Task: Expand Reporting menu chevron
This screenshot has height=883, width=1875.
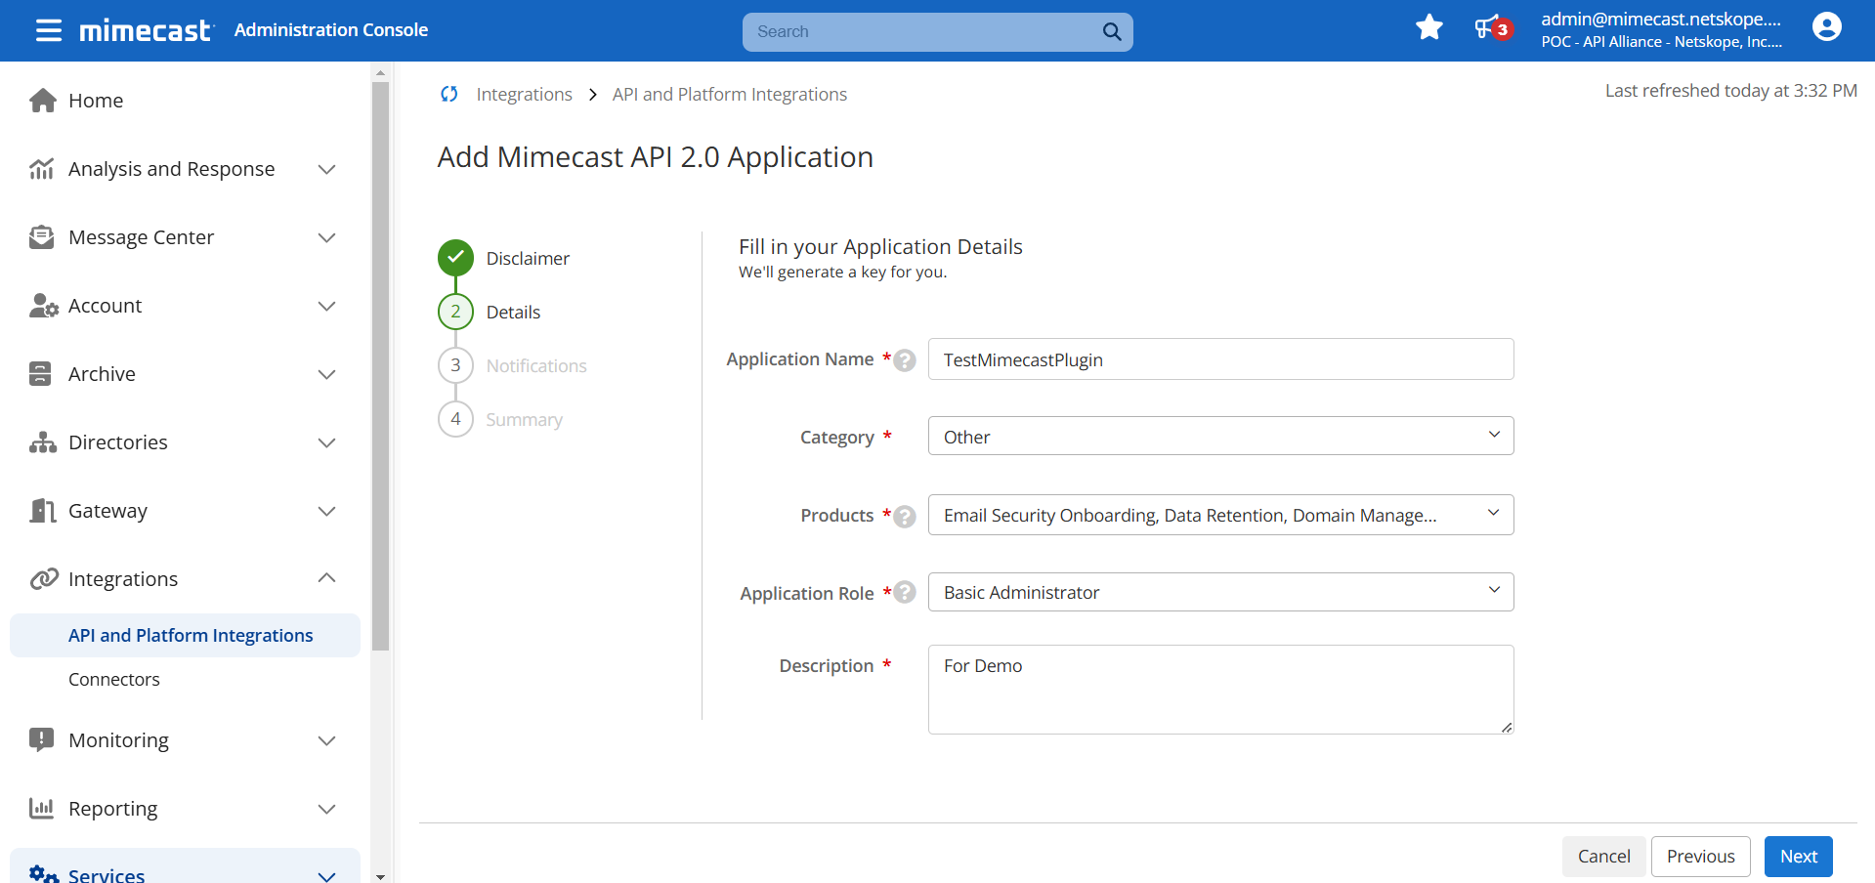Action: [x=327, y=809]
